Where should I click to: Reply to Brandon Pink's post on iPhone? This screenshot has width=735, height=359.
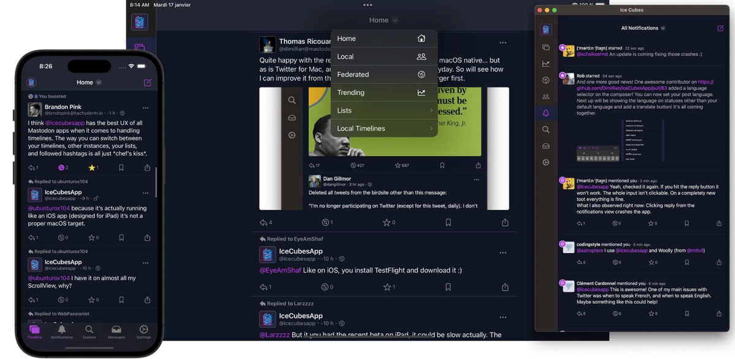[x=33, y=168]
